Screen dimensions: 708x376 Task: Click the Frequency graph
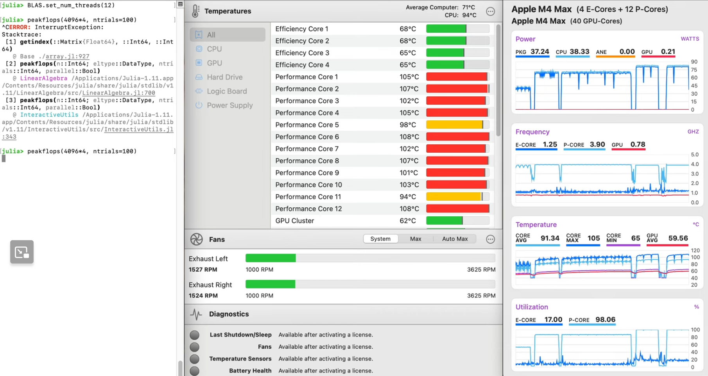pyautogui.click(x=602, y=178)
